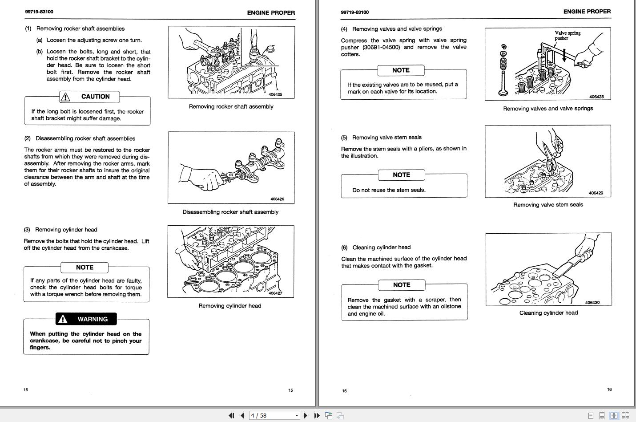Screen dimensions: 636x422
Task: Click the NOTE label above the stem seals text
Action: 401,175
